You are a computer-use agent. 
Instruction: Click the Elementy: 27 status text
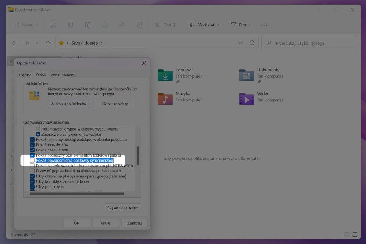tap(23, 234)
